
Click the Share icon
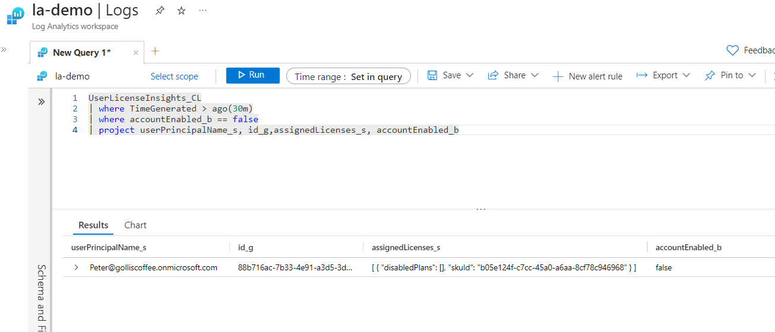click(x=492, y=75)
